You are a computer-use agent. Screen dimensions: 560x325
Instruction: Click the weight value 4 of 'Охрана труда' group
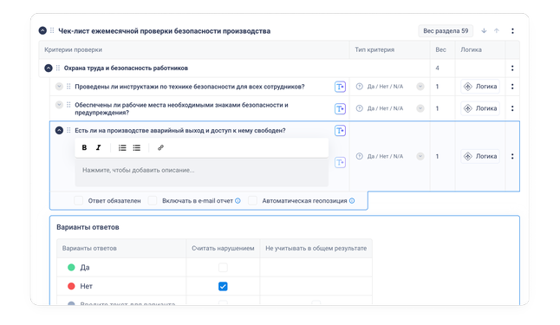[437, 68]
